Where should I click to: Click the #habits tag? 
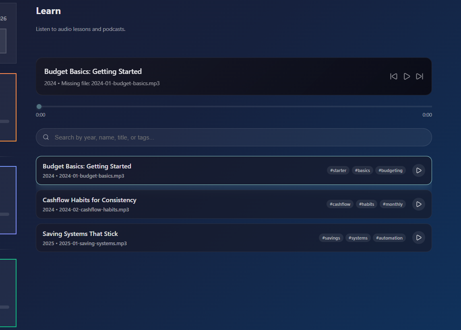[366, 204]
